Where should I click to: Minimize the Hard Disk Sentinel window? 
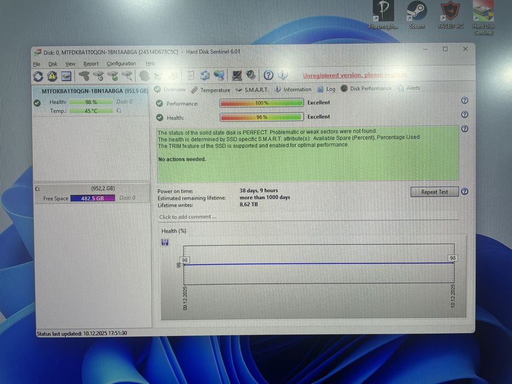(425, 49)
